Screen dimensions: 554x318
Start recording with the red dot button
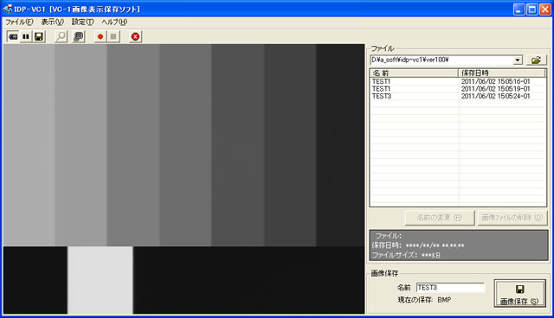click(100, 36)
